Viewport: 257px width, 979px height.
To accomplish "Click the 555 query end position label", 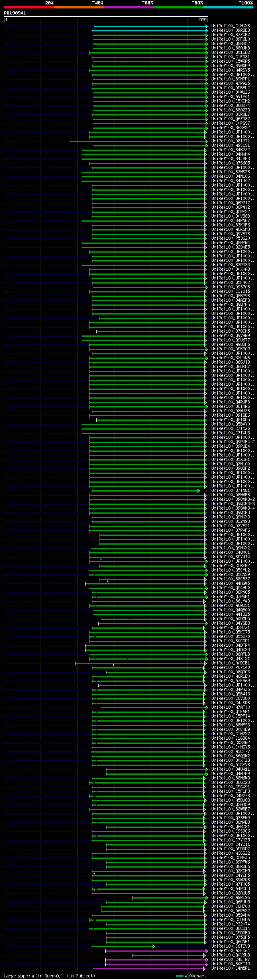I will 203,20.
